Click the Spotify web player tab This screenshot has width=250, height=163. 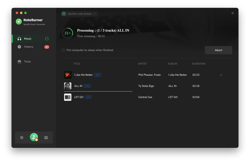(x=79, y=14)
